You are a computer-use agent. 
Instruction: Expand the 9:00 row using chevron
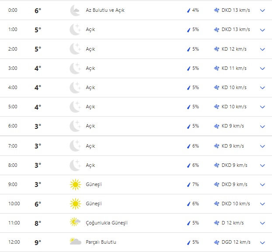(x=262, y=185)
